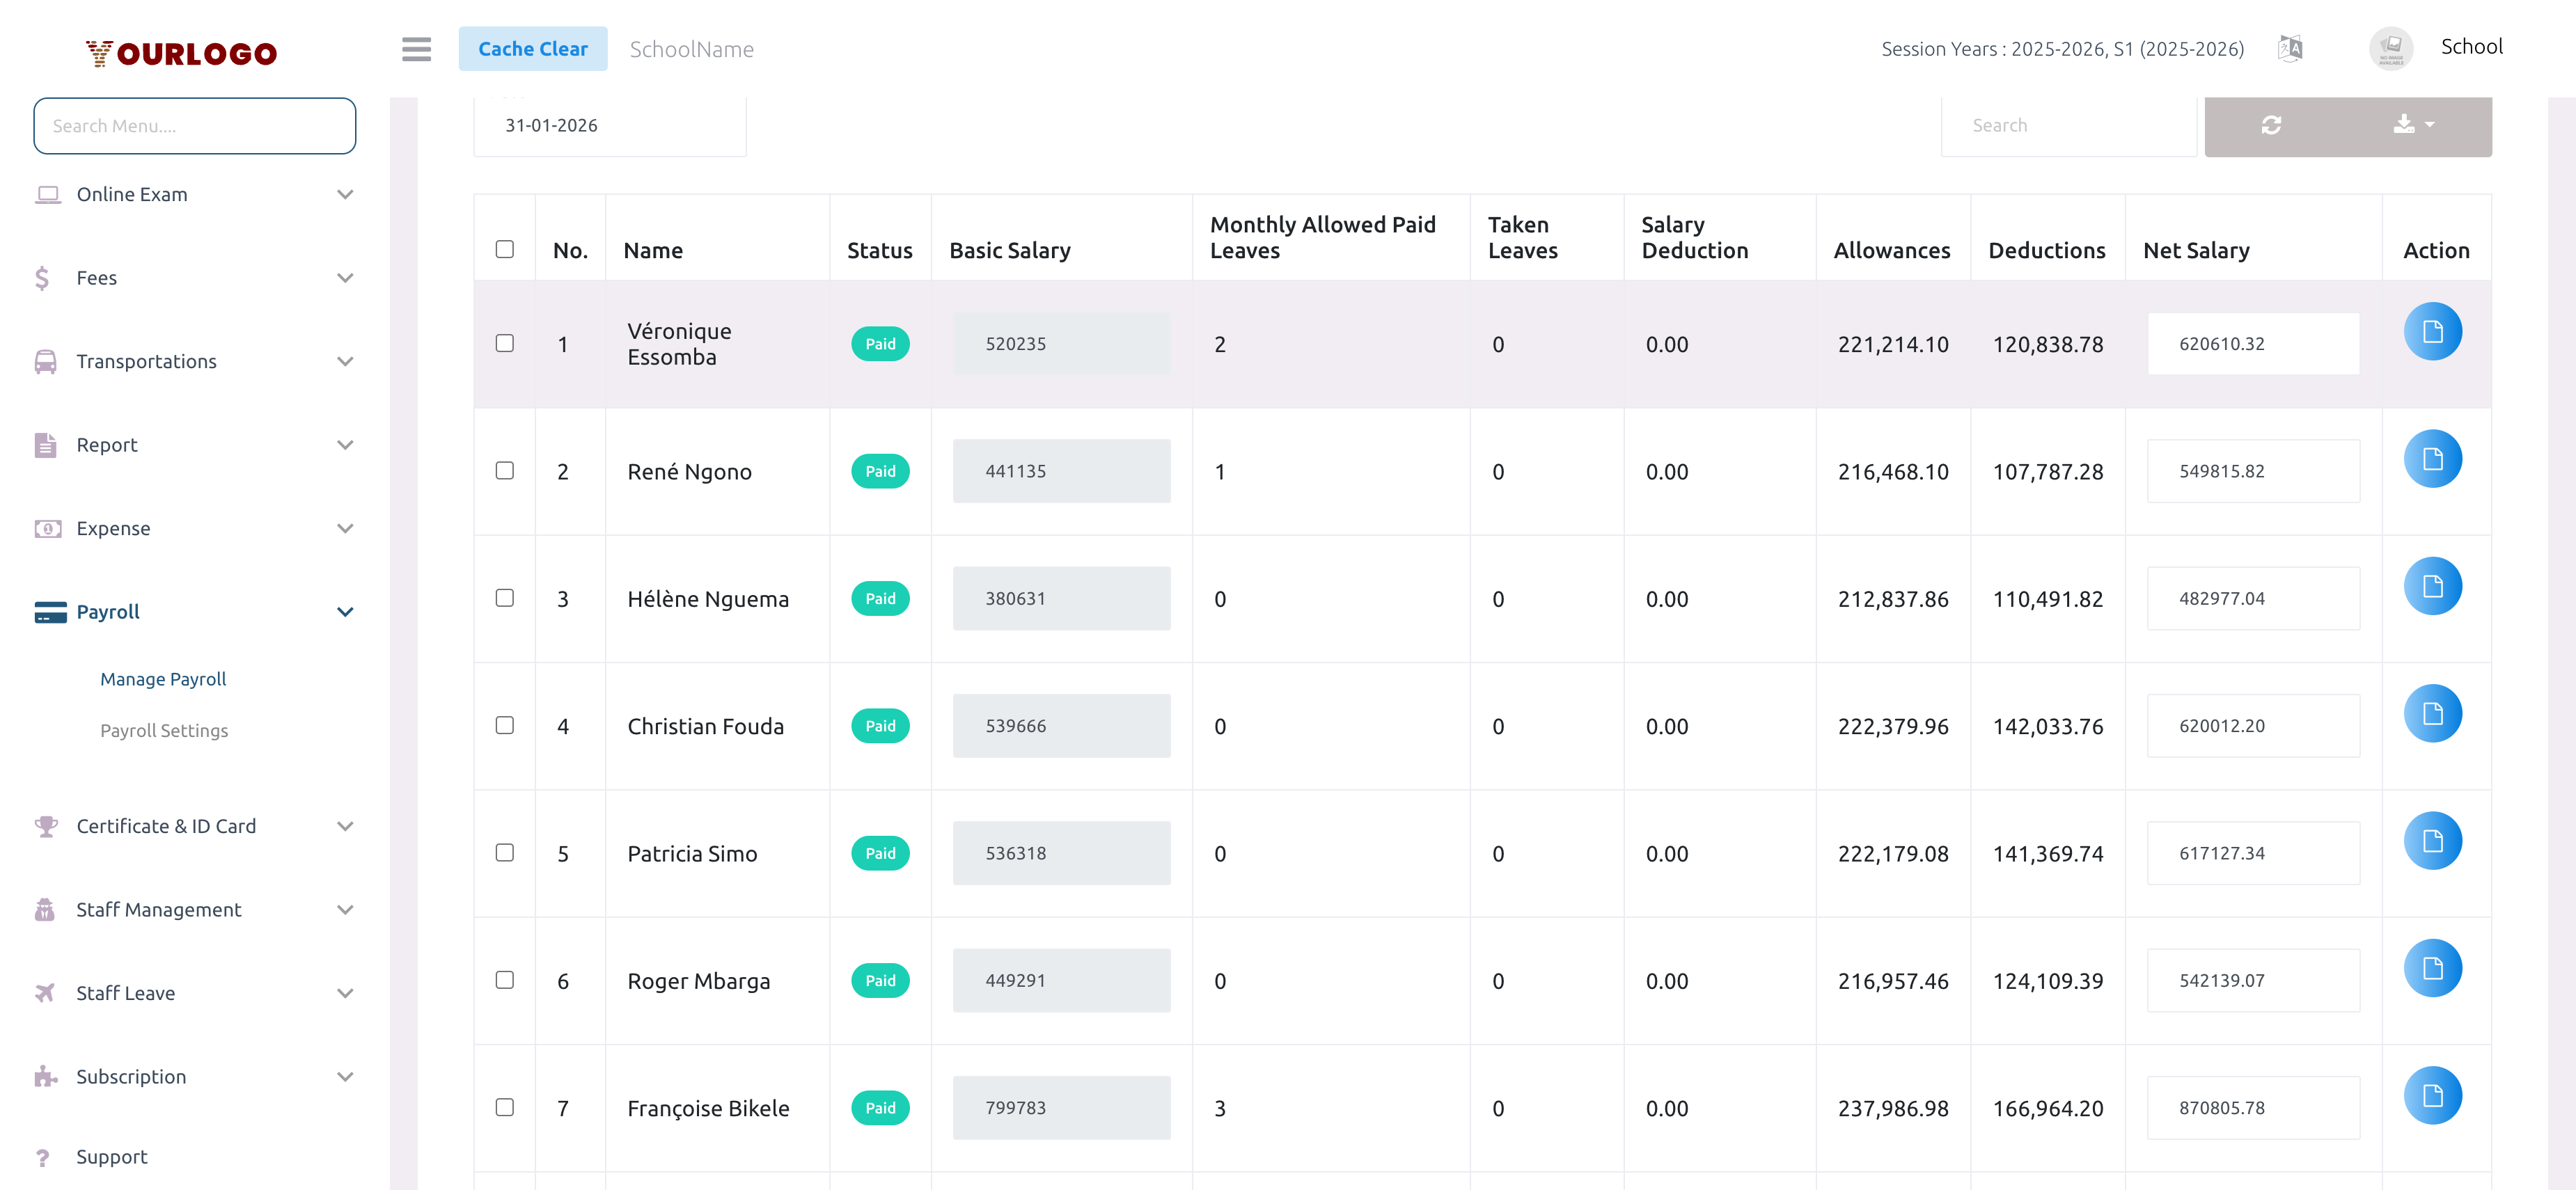The image size is (2576, 1190).
Task: Click the hamburger menu toggle icon
Action: pyautogui.click(x=416, y=49)
